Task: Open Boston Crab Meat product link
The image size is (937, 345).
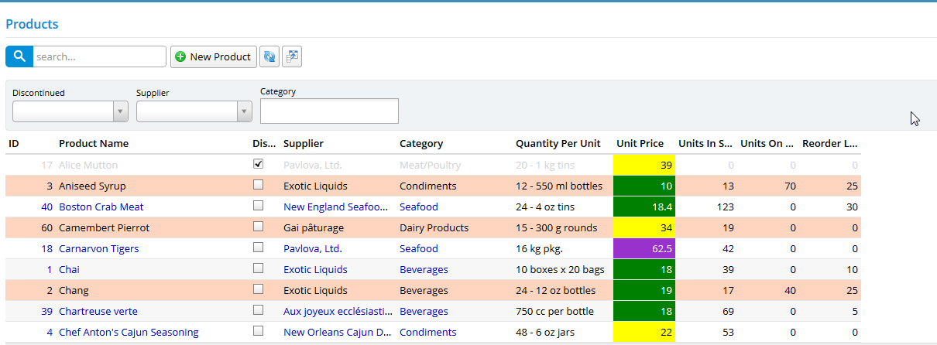Action: pos(101,207)
